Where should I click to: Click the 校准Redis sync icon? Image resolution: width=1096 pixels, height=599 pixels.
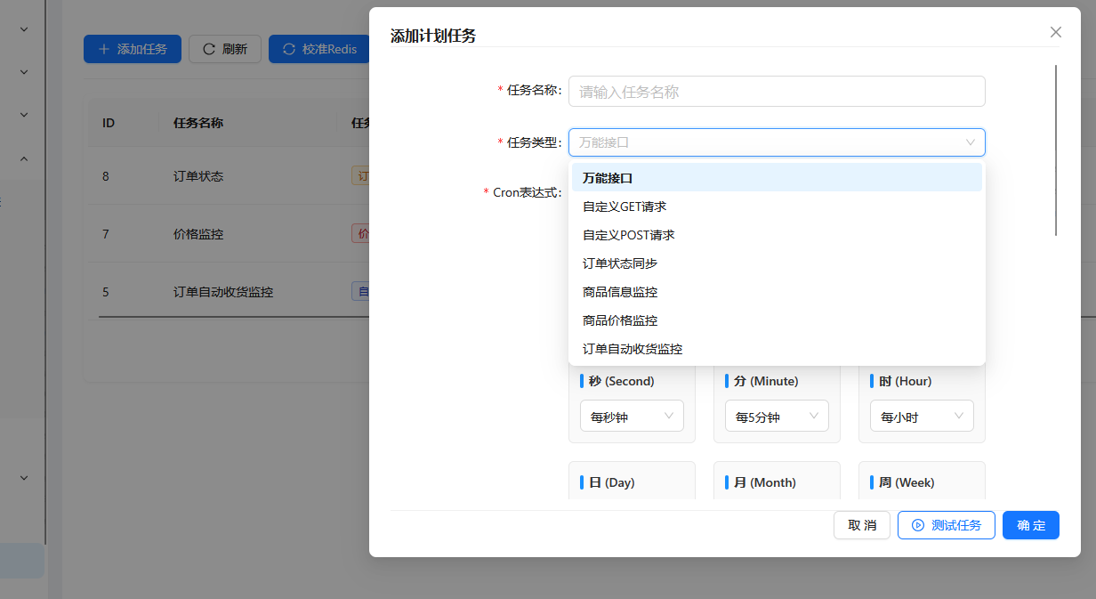[x=289, y=49]
